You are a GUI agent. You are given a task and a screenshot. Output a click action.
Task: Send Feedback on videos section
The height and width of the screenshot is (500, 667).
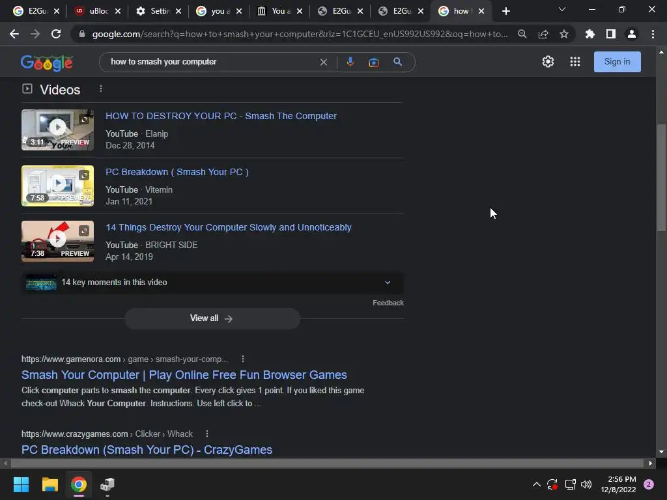click(x=388, y=303)
